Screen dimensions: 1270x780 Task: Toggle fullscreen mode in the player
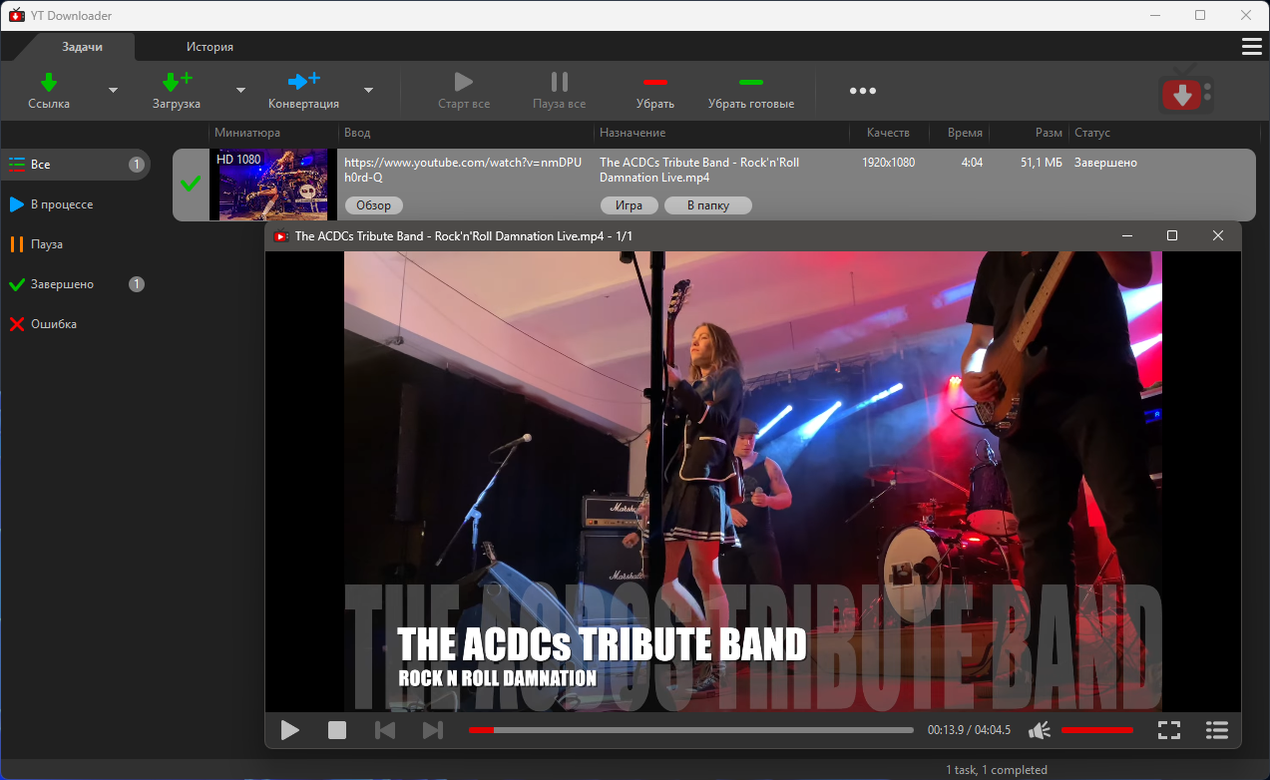(x=1169, y=730)
